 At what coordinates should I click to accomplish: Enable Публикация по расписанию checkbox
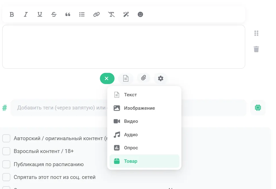point(6,164)
